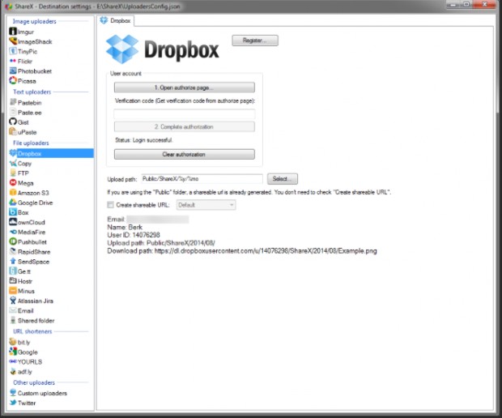Select Dropbox in the File uploaders list
The image size is (502, 418).
tap(51, 153)
